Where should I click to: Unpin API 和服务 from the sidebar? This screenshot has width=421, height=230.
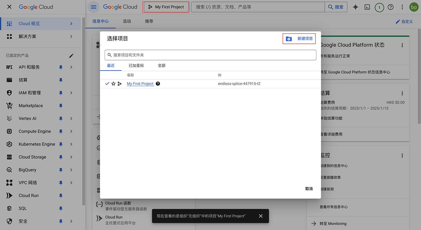pos(61,67)
